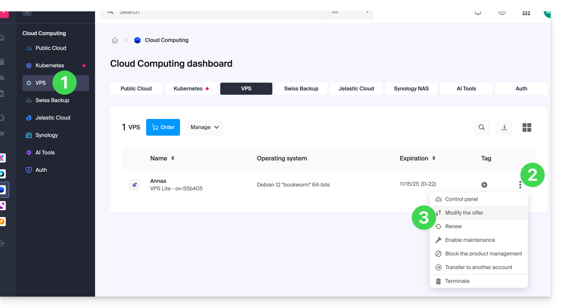Select Jelastic Cloud in the sidebar

click(x=53, y=118)
